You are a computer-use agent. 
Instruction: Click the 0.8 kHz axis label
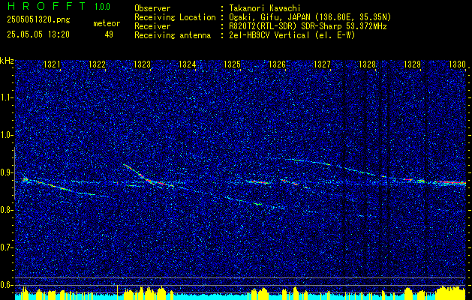coord(7,210)
